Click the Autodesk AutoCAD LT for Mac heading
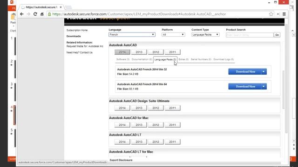The height and width of the screenshot is (167, 298). pos(131,152)
